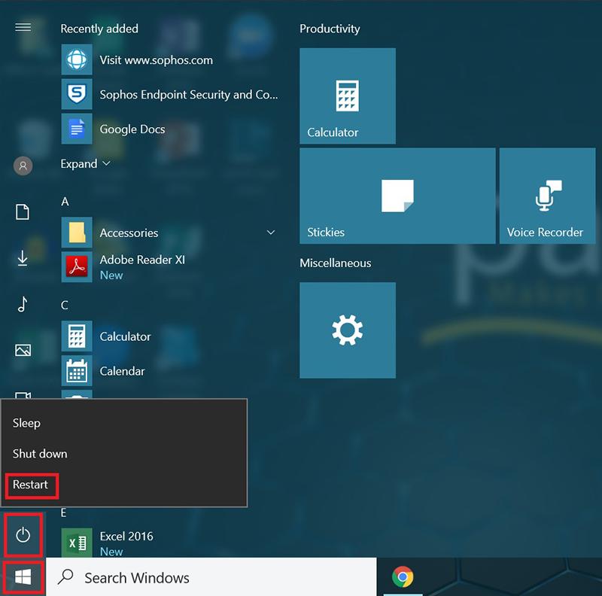The height and width of the screenshot is (596, 602).
Task: Open Music folder sidebar icon
Action: click(x=23, y=304)
